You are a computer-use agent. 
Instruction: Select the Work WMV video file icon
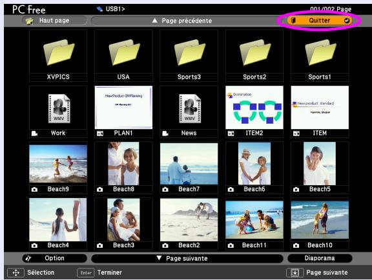coord(59,108)
